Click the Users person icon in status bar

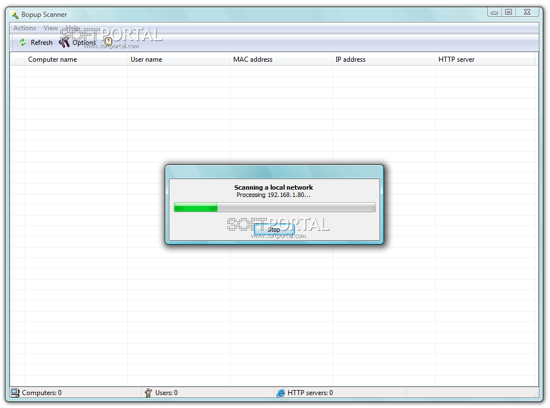click(x=149, y=392)
